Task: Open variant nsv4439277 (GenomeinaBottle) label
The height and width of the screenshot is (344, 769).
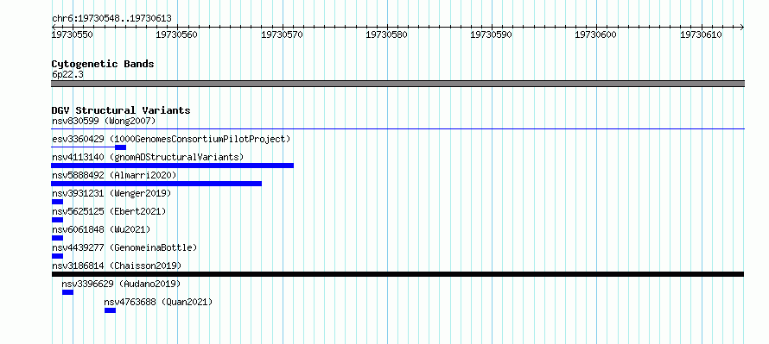Action: click(124, 247)
